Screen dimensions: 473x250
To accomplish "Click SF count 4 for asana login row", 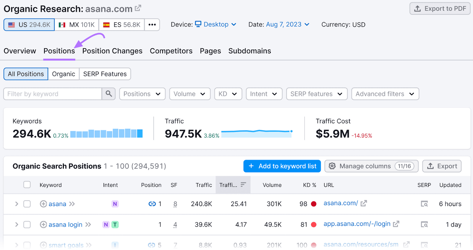I will pos(175,224).
